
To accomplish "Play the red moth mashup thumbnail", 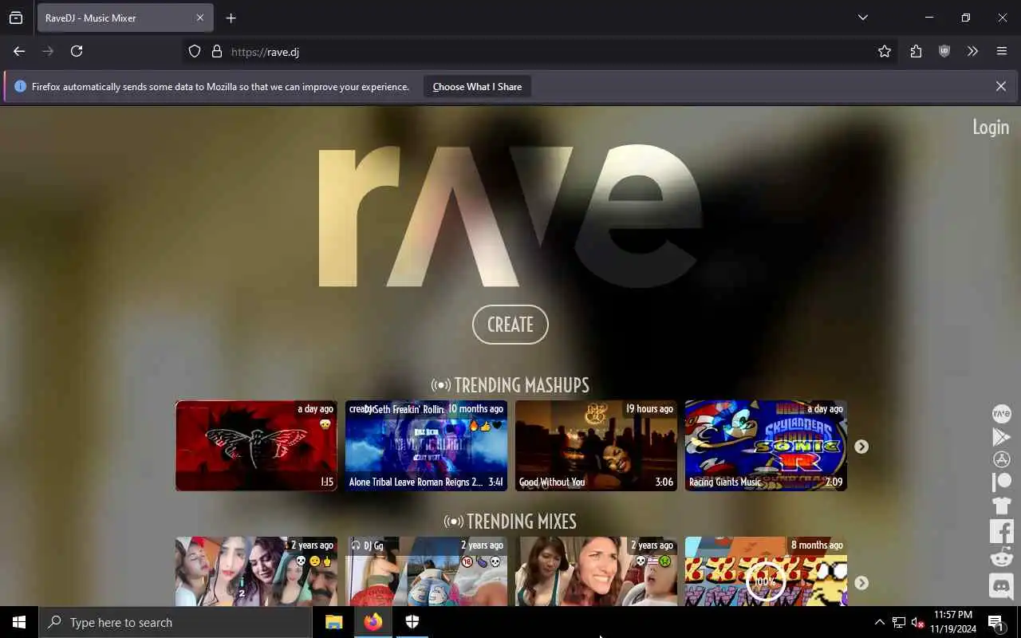I will tap(256, 446).
